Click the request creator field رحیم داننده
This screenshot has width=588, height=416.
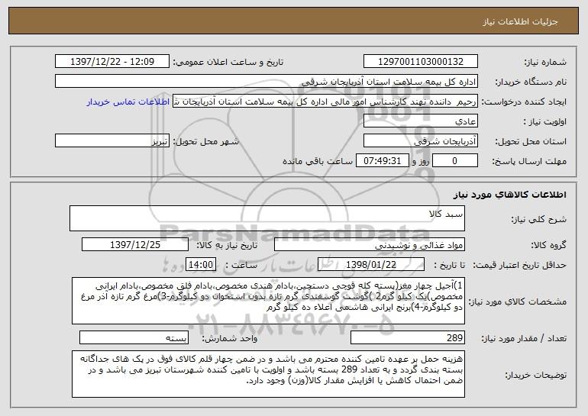point(325,102)
